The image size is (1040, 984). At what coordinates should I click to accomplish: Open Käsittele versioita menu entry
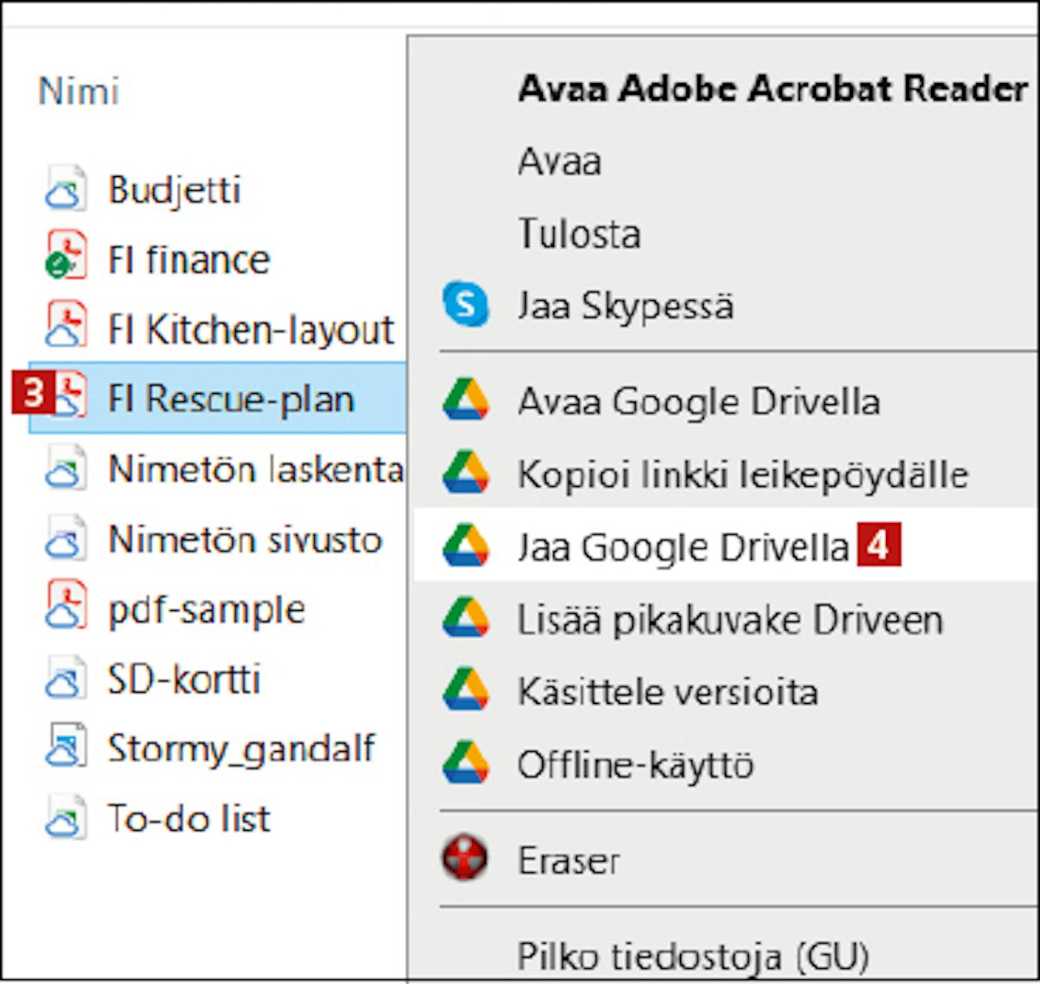[667, 691]
